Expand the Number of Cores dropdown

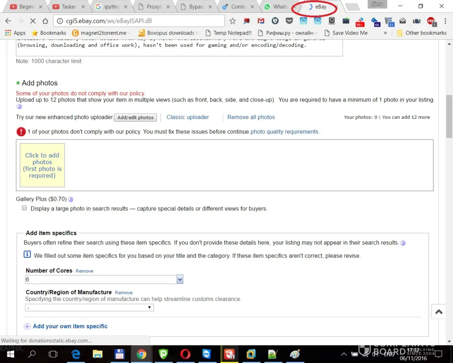180,279
